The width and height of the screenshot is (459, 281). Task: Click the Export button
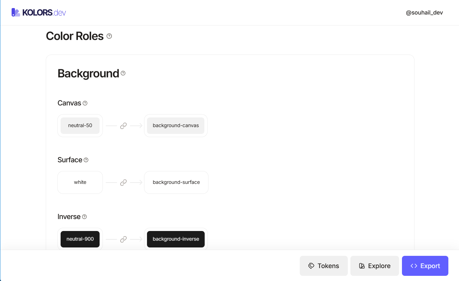(x=425, y=266)
